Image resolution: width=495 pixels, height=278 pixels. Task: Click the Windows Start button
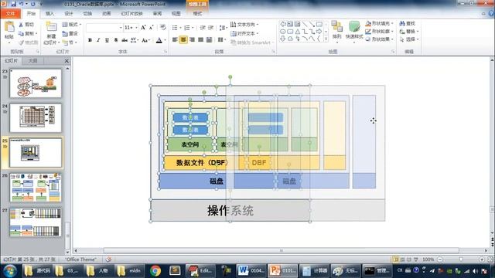pos(10,270)
